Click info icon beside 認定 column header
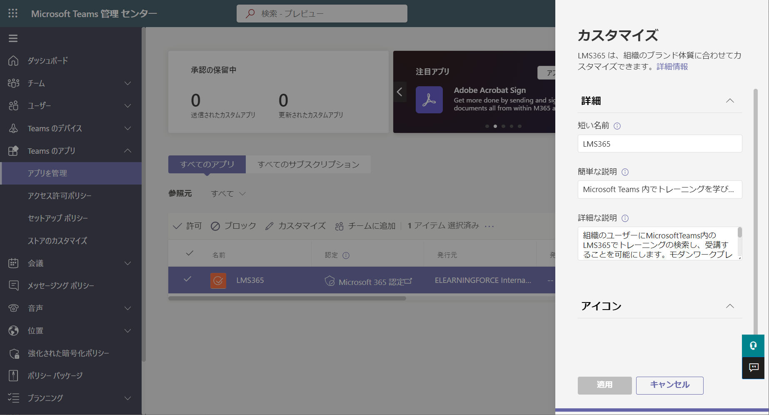769x415 pixels. [x=346, y=255]
